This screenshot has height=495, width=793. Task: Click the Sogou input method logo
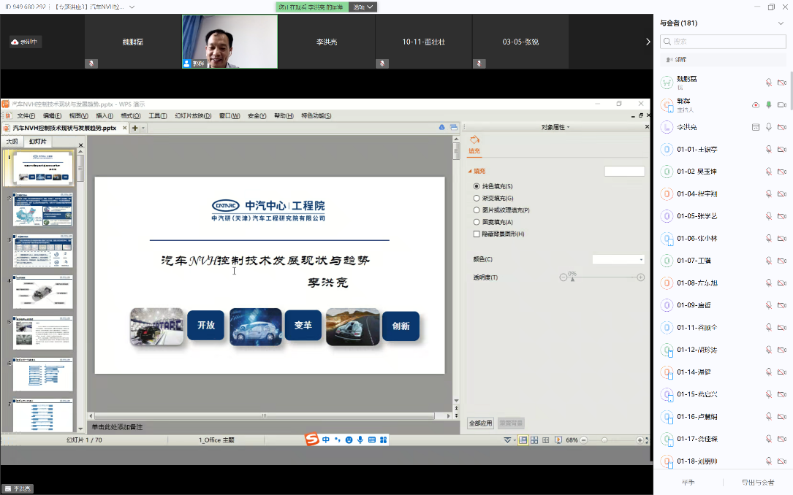coord(312,440)
